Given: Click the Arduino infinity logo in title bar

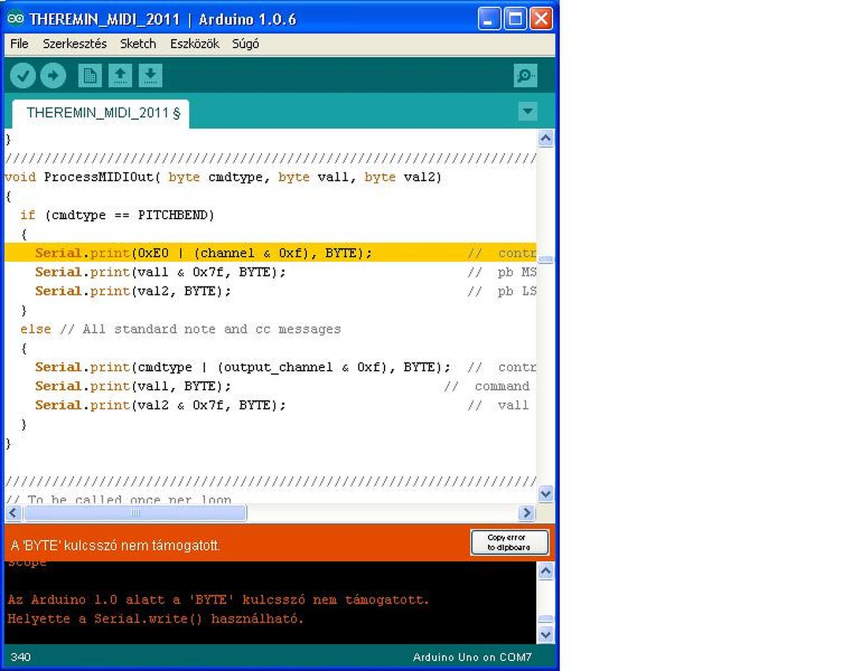Looking at the screenshot, I should (x=16, y=18).
